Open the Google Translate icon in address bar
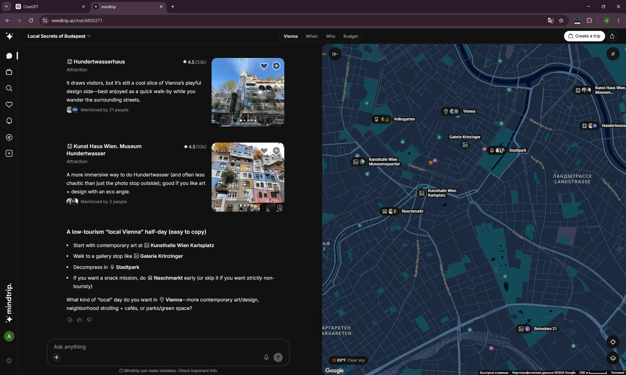The image size is (626, 375). click(x=551, y=21)
